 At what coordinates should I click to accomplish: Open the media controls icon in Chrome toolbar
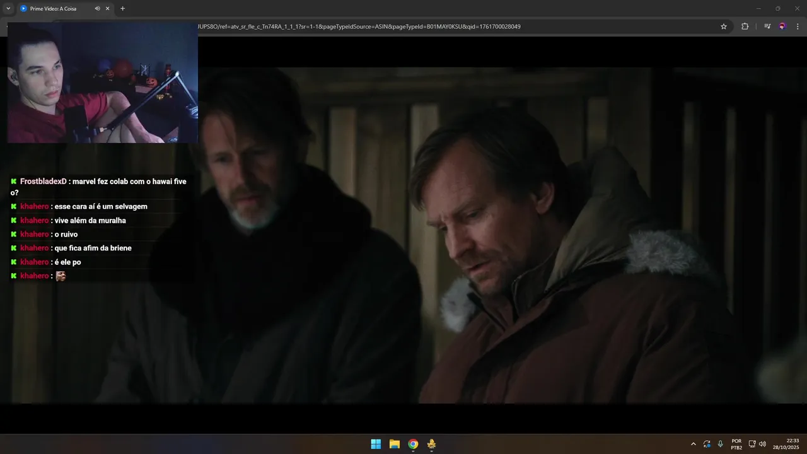(x=767, y=26)
